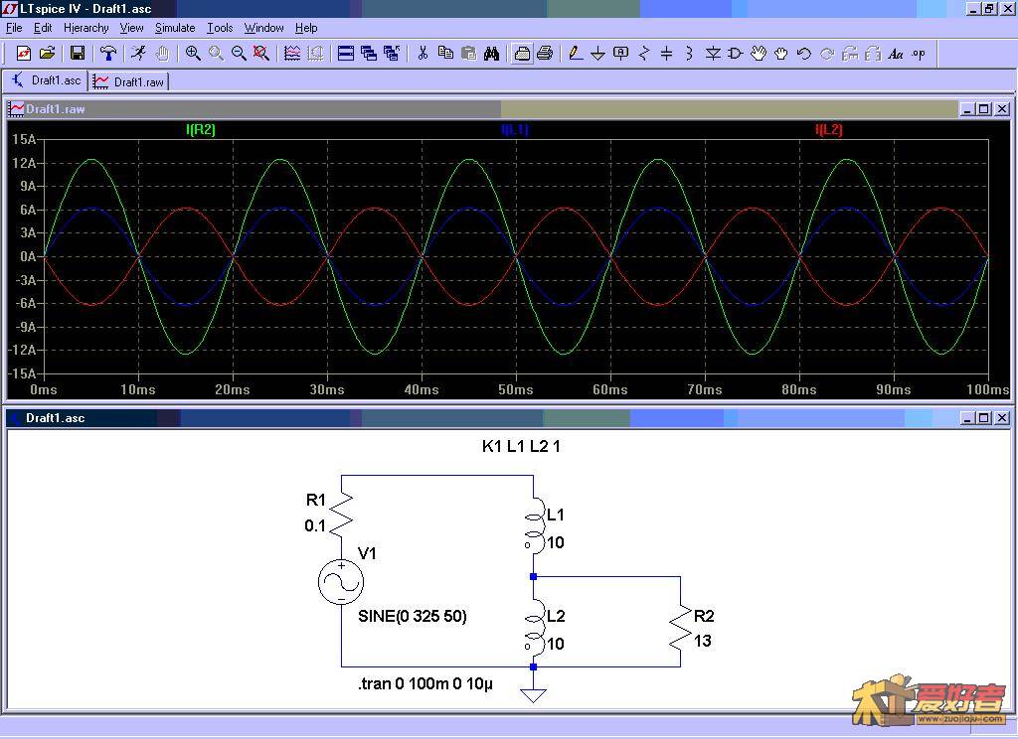
Task: Click the .tran 0 100m 0 10µ directive
Action: click(x=425, y=683)
